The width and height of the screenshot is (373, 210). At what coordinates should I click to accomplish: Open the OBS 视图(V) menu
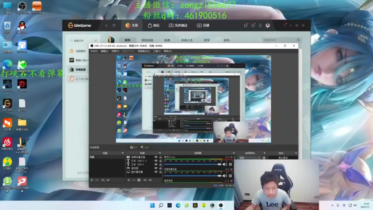115,51
